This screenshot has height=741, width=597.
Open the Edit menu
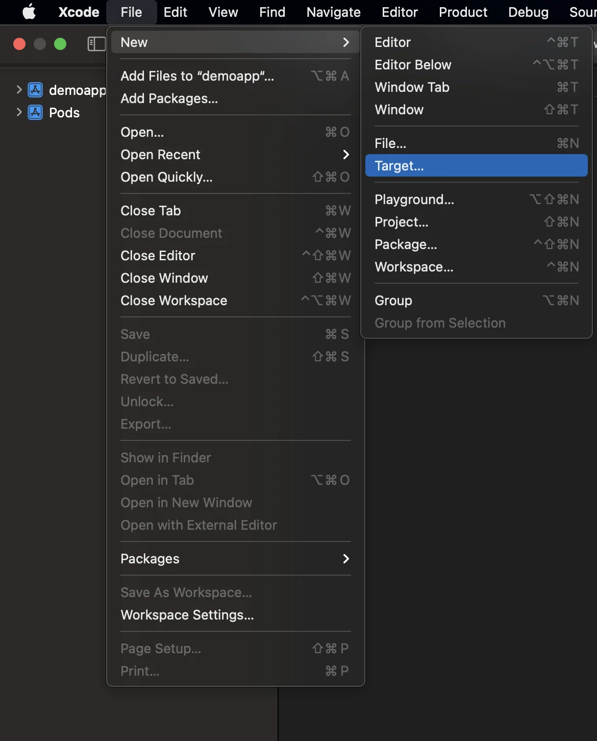175,12
